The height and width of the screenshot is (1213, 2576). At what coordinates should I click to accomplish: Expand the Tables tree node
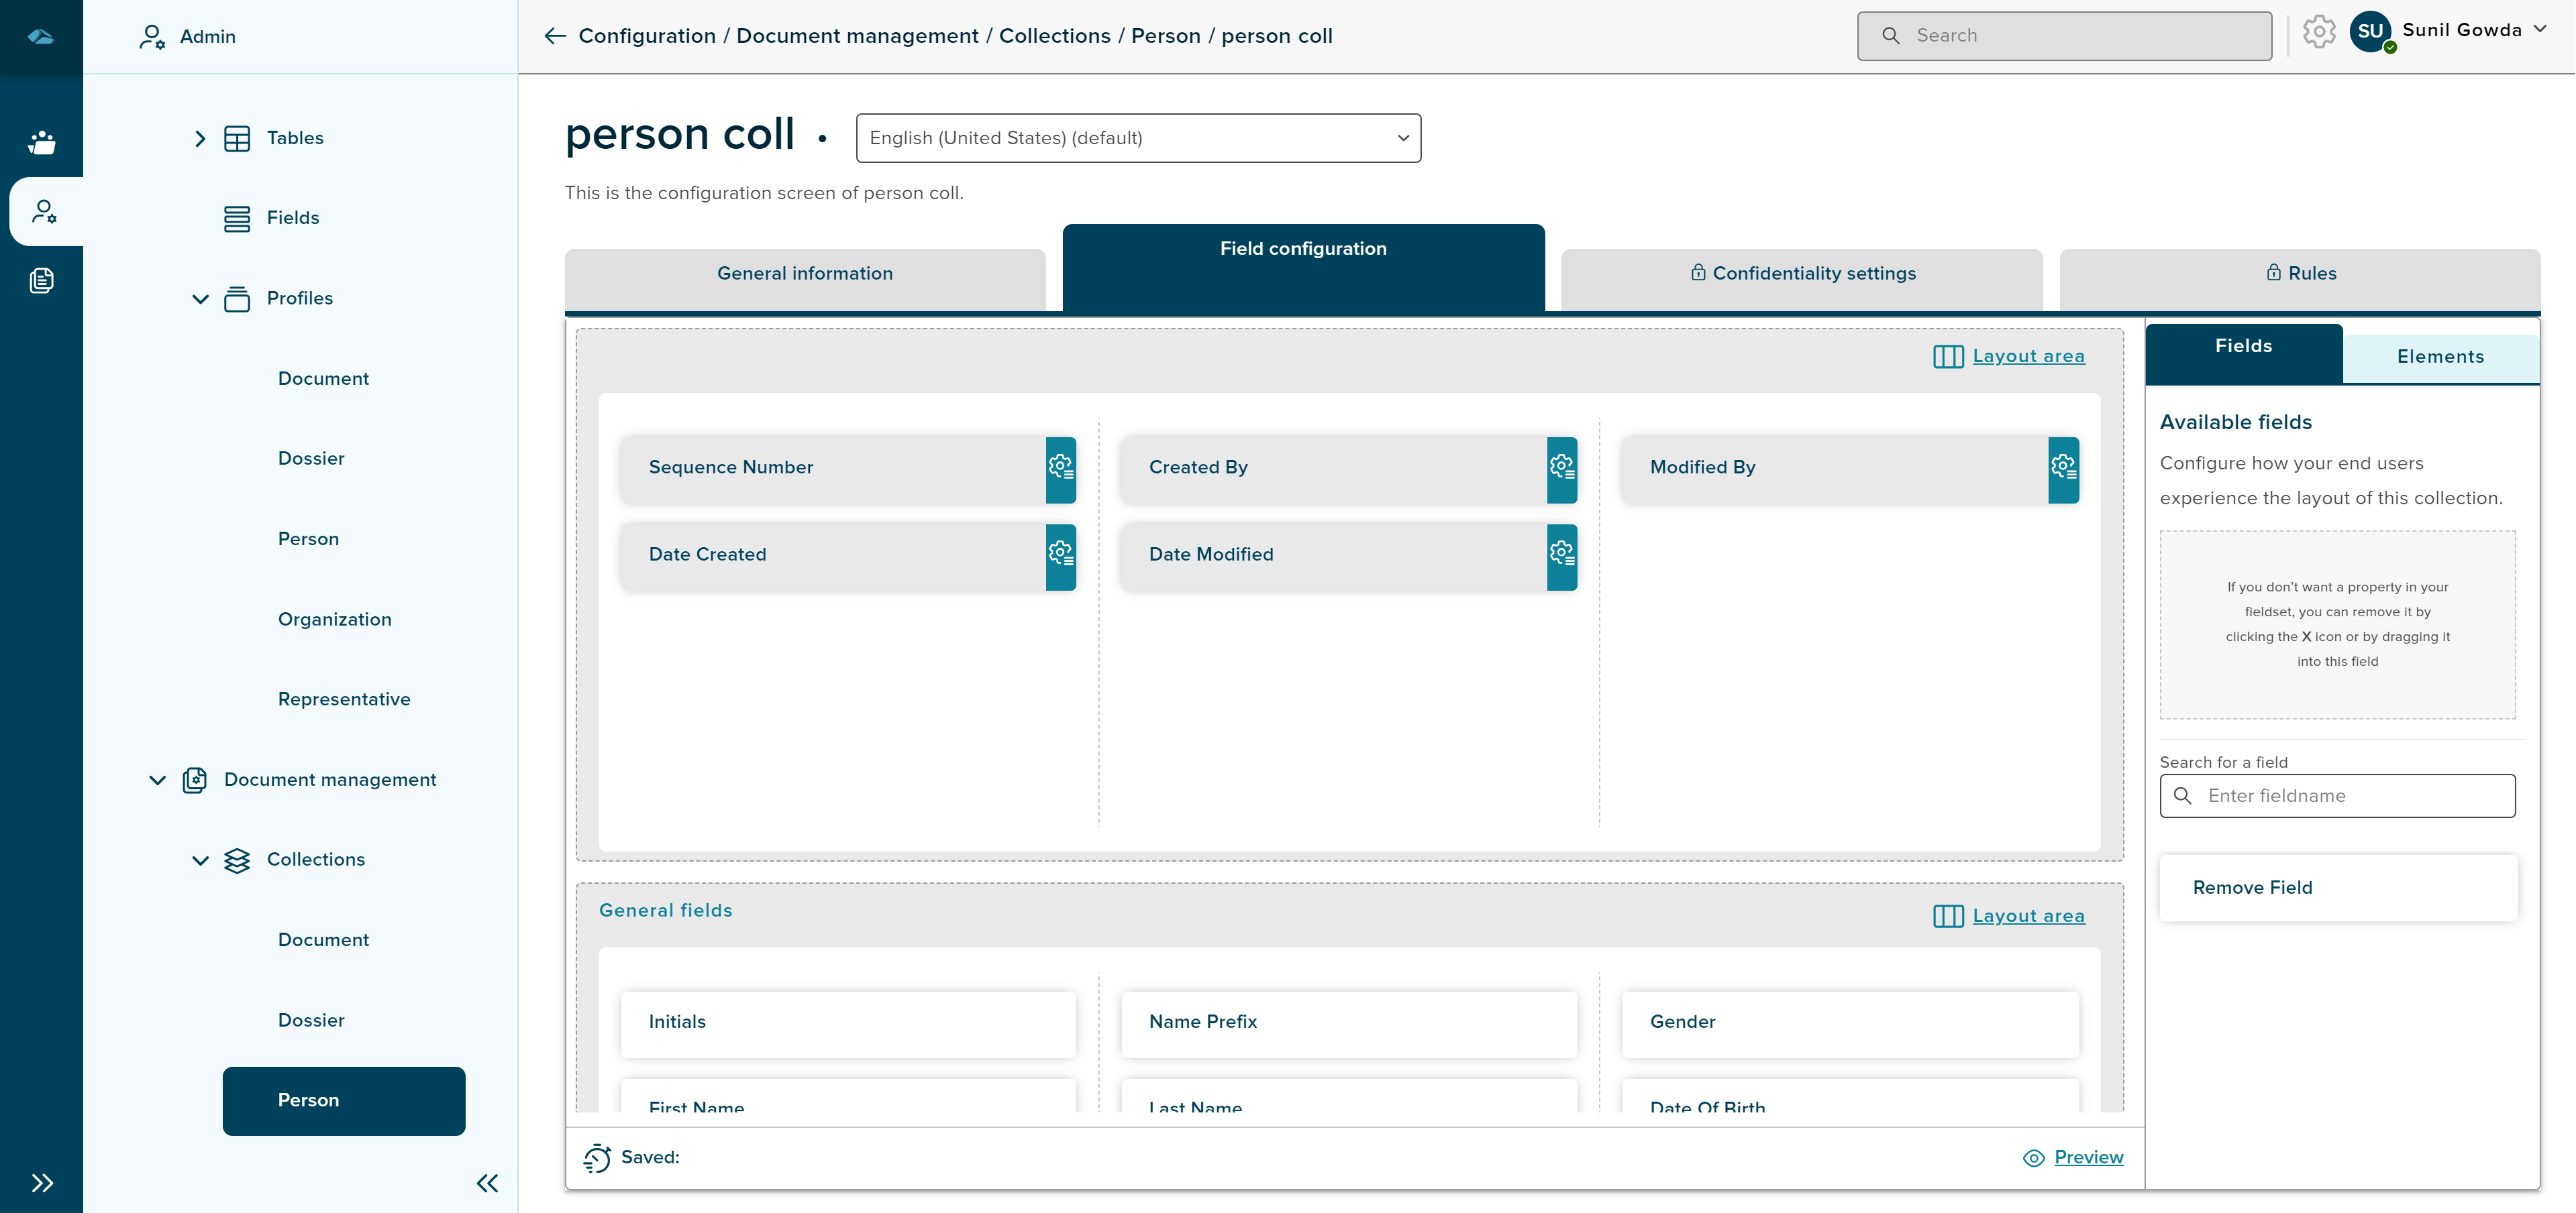200,138
